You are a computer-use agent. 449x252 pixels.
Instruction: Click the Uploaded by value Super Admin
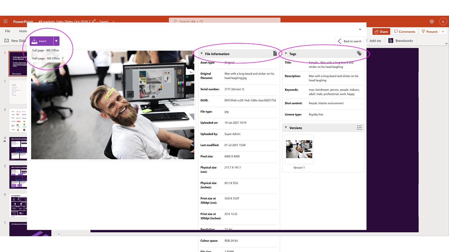232,134
